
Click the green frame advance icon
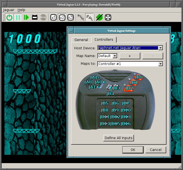[x=26, y=18]
